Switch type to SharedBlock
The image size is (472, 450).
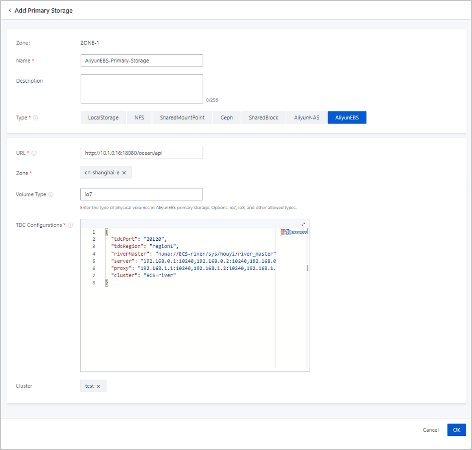(x=263, y=118)
